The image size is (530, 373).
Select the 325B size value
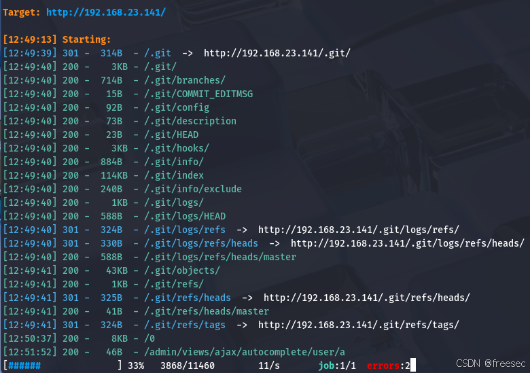tap(111, 298)
